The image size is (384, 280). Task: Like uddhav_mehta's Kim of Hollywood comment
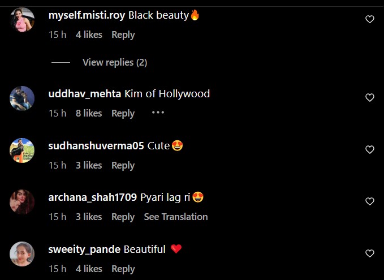(x=369, y=97)
